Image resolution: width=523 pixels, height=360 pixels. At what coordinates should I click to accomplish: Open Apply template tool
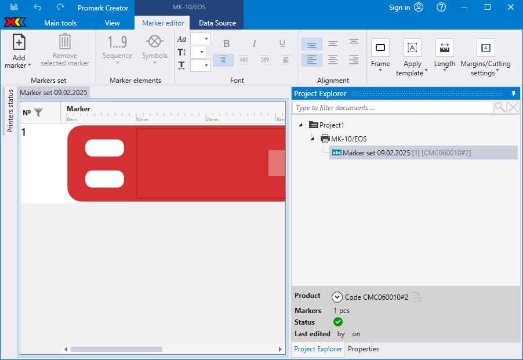click(412, 57)
